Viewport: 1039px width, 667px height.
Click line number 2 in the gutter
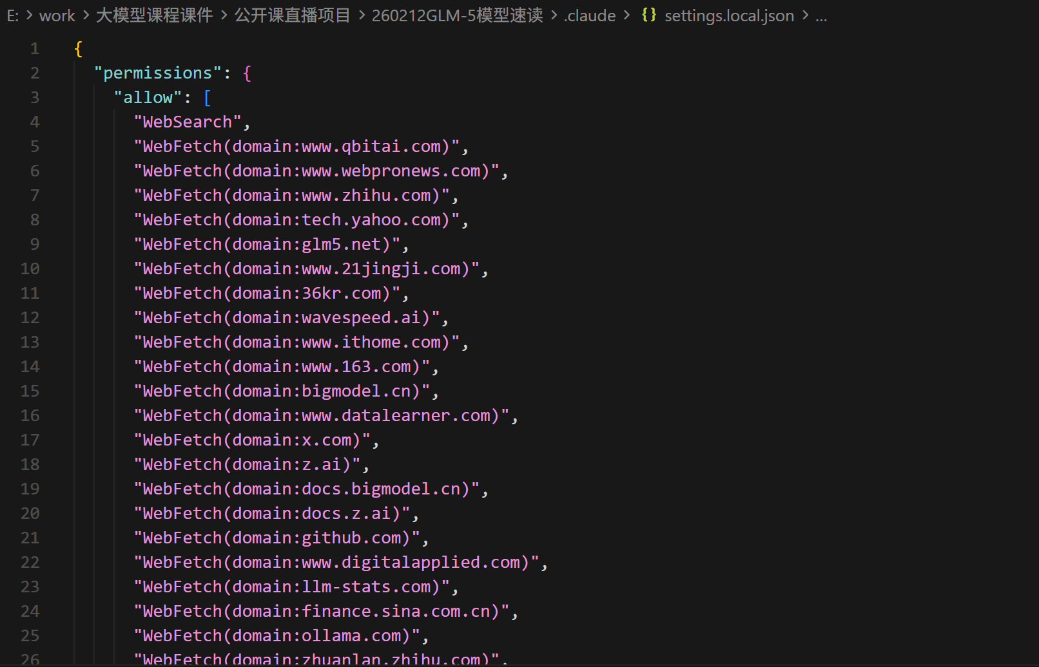35,73
